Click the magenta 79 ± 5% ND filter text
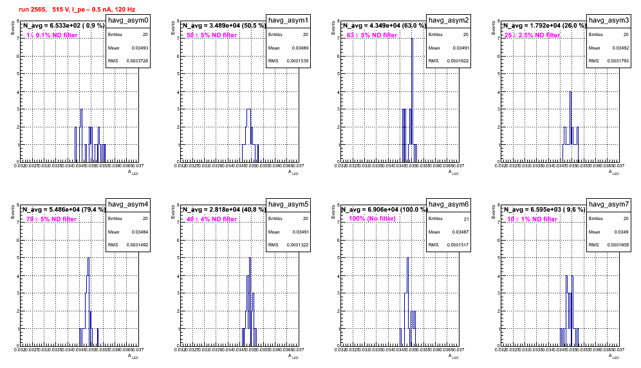This screenshot has width=641, height=368. click(51, 219)
